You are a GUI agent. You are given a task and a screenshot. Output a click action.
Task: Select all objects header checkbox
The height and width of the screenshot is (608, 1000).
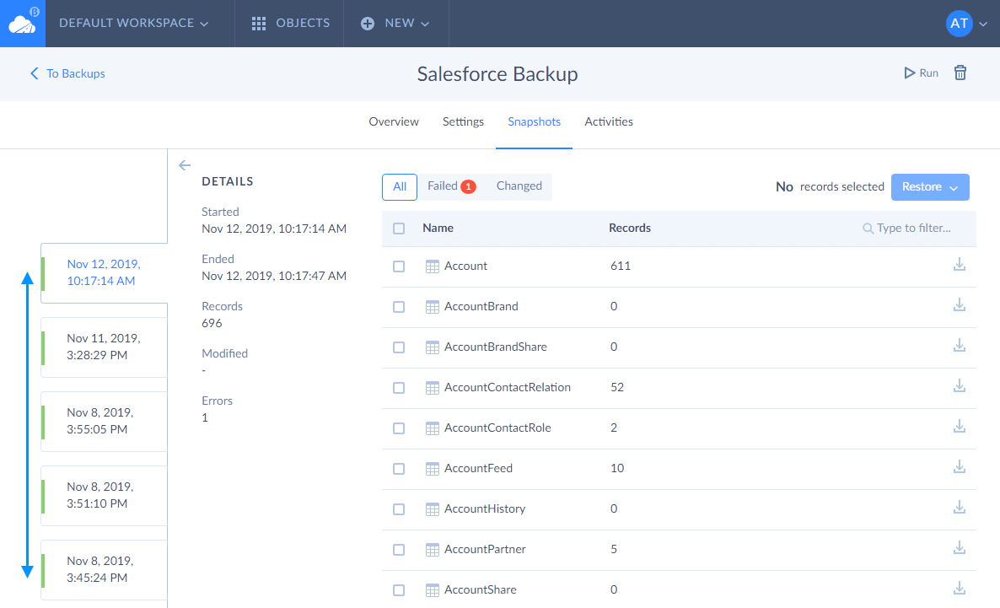(x=399, y=229)
